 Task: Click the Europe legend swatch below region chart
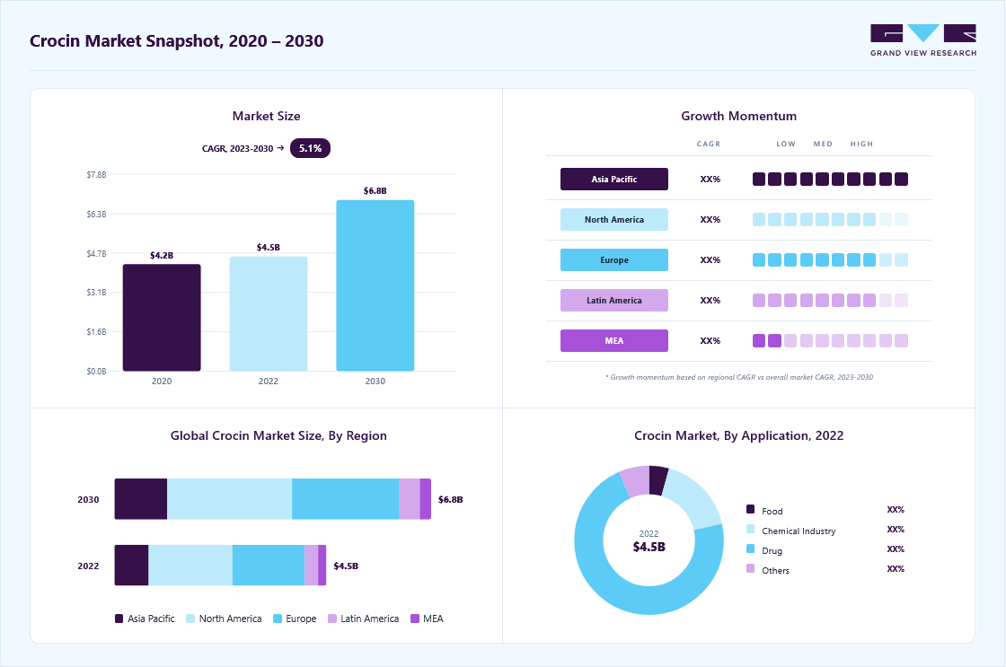coord(278,619)
